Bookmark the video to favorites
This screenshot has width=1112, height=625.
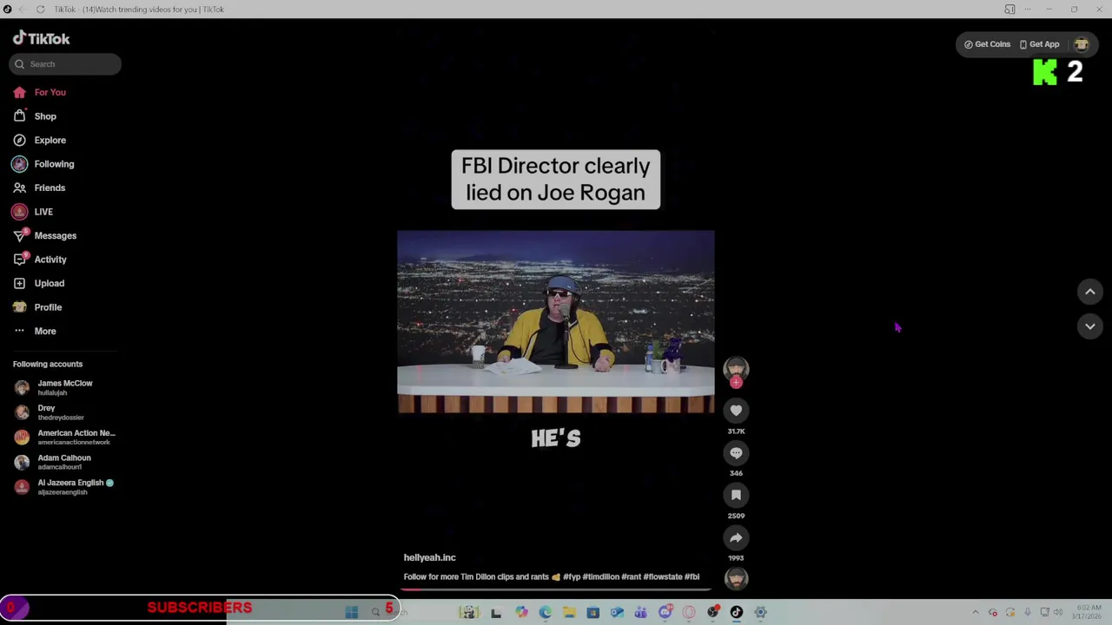pos(736,495)
